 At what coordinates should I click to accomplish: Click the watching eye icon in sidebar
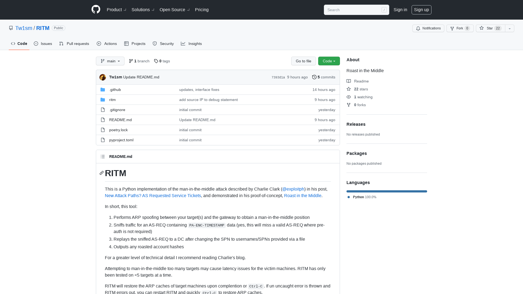(x=348, y=97)
